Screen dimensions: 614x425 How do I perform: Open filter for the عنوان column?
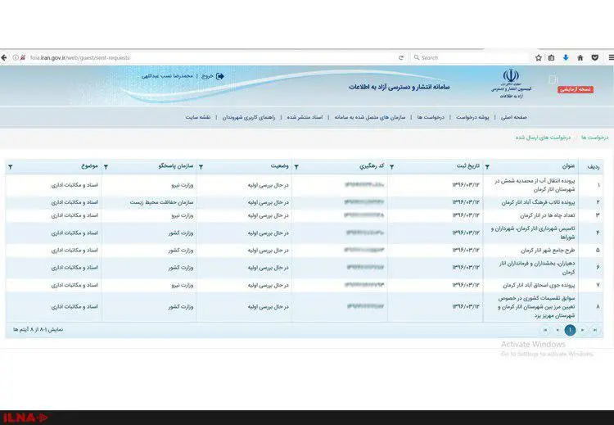pos(487,167)
